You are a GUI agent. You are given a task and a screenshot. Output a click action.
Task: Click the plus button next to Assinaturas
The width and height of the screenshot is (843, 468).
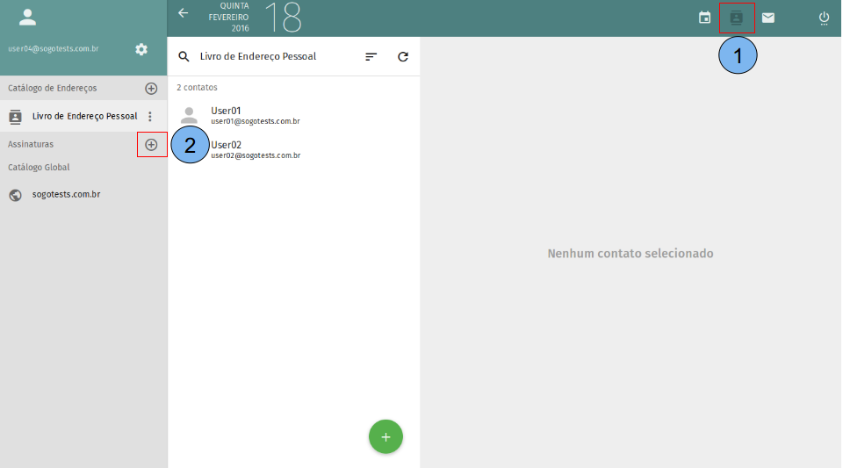(151, 144)
